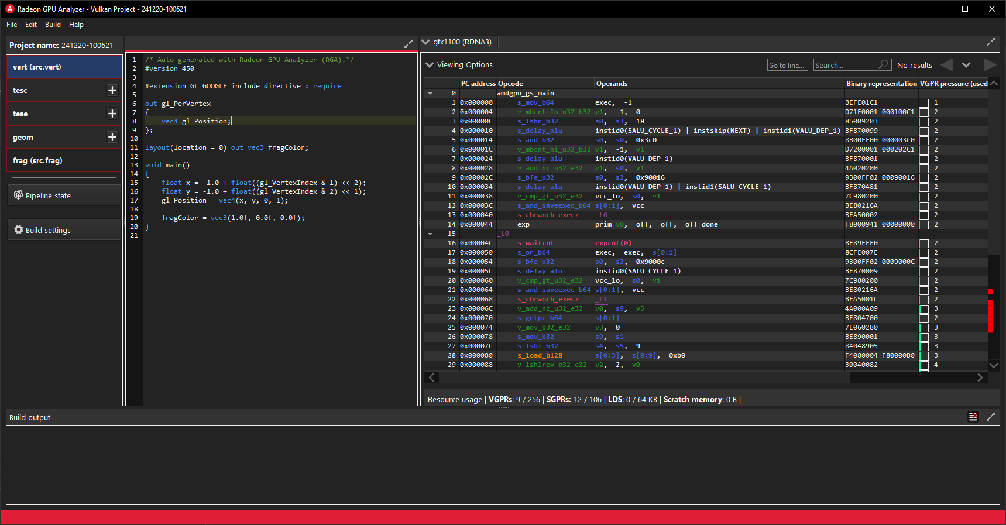Open Pipeline state settings
The height and width of the screenshot is (525, 1006).
(64, 195)
